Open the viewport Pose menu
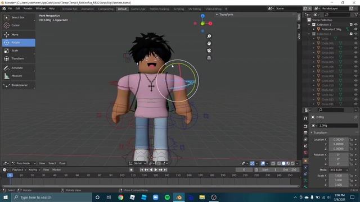The height and width of the screenshot is (202, 360). click(62, 163)
